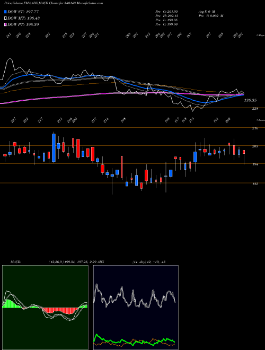Click the tallest blue candlestick near 216

pos(54,147)
